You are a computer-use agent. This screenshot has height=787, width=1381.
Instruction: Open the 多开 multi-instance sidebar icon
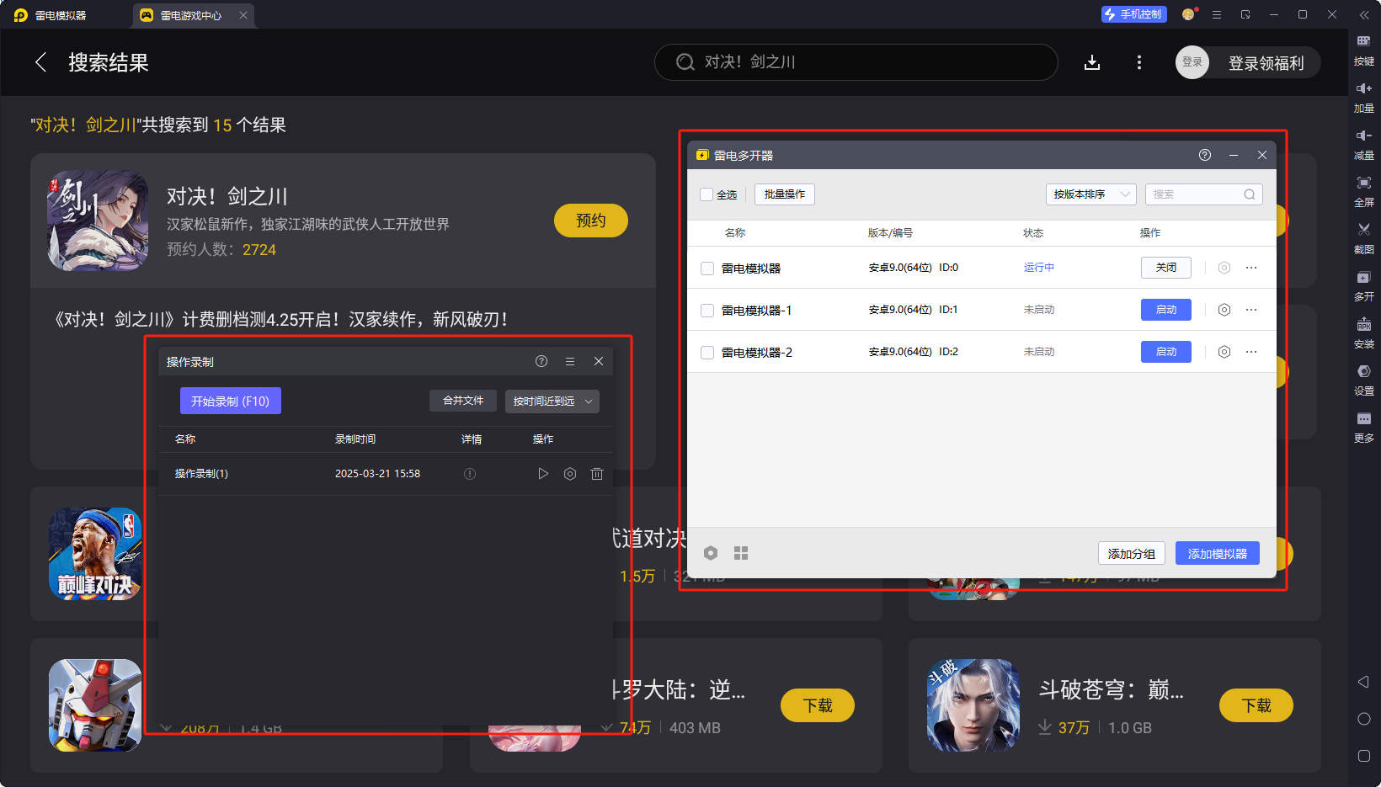point(1363,285)
